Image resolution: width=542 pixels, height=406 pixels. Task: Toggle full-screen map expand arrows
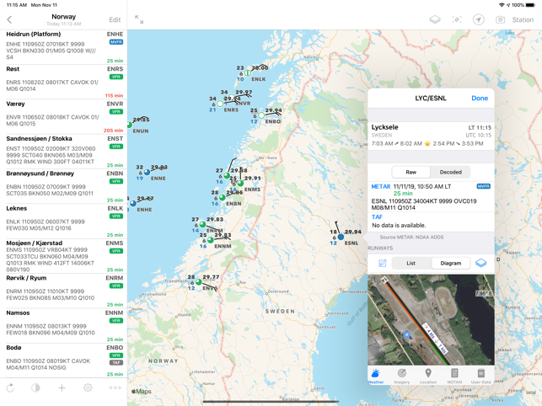pyautogui.click(x=139, y=19)
